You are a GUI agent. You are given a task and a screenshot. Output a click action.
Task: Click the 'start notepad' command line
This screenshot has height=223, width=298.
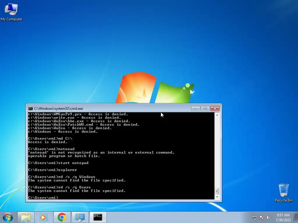pyautogui.click(x=58, y=163)
